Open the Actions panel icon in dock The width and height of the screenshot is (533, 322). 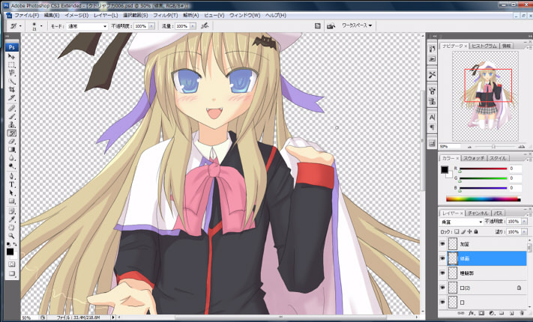pyautogui.click(x=432, y=58)
